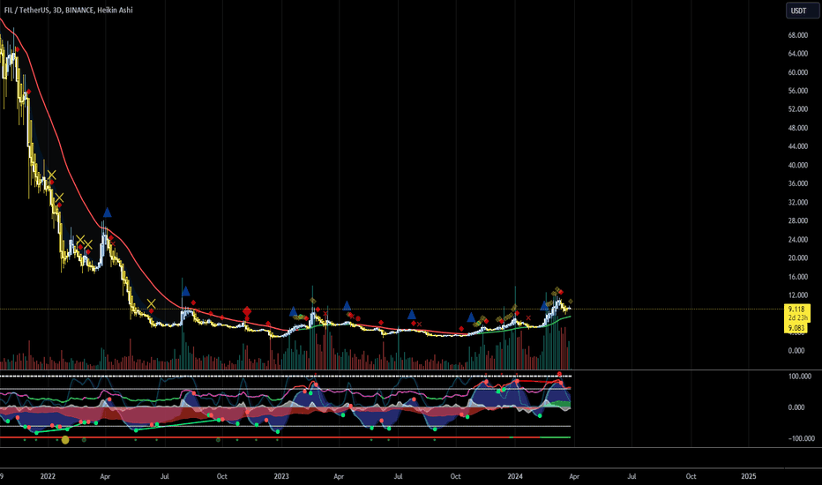Click the 48.000 price axis label
The height and width of the screenshot is (485, 822).
point(797,128)
